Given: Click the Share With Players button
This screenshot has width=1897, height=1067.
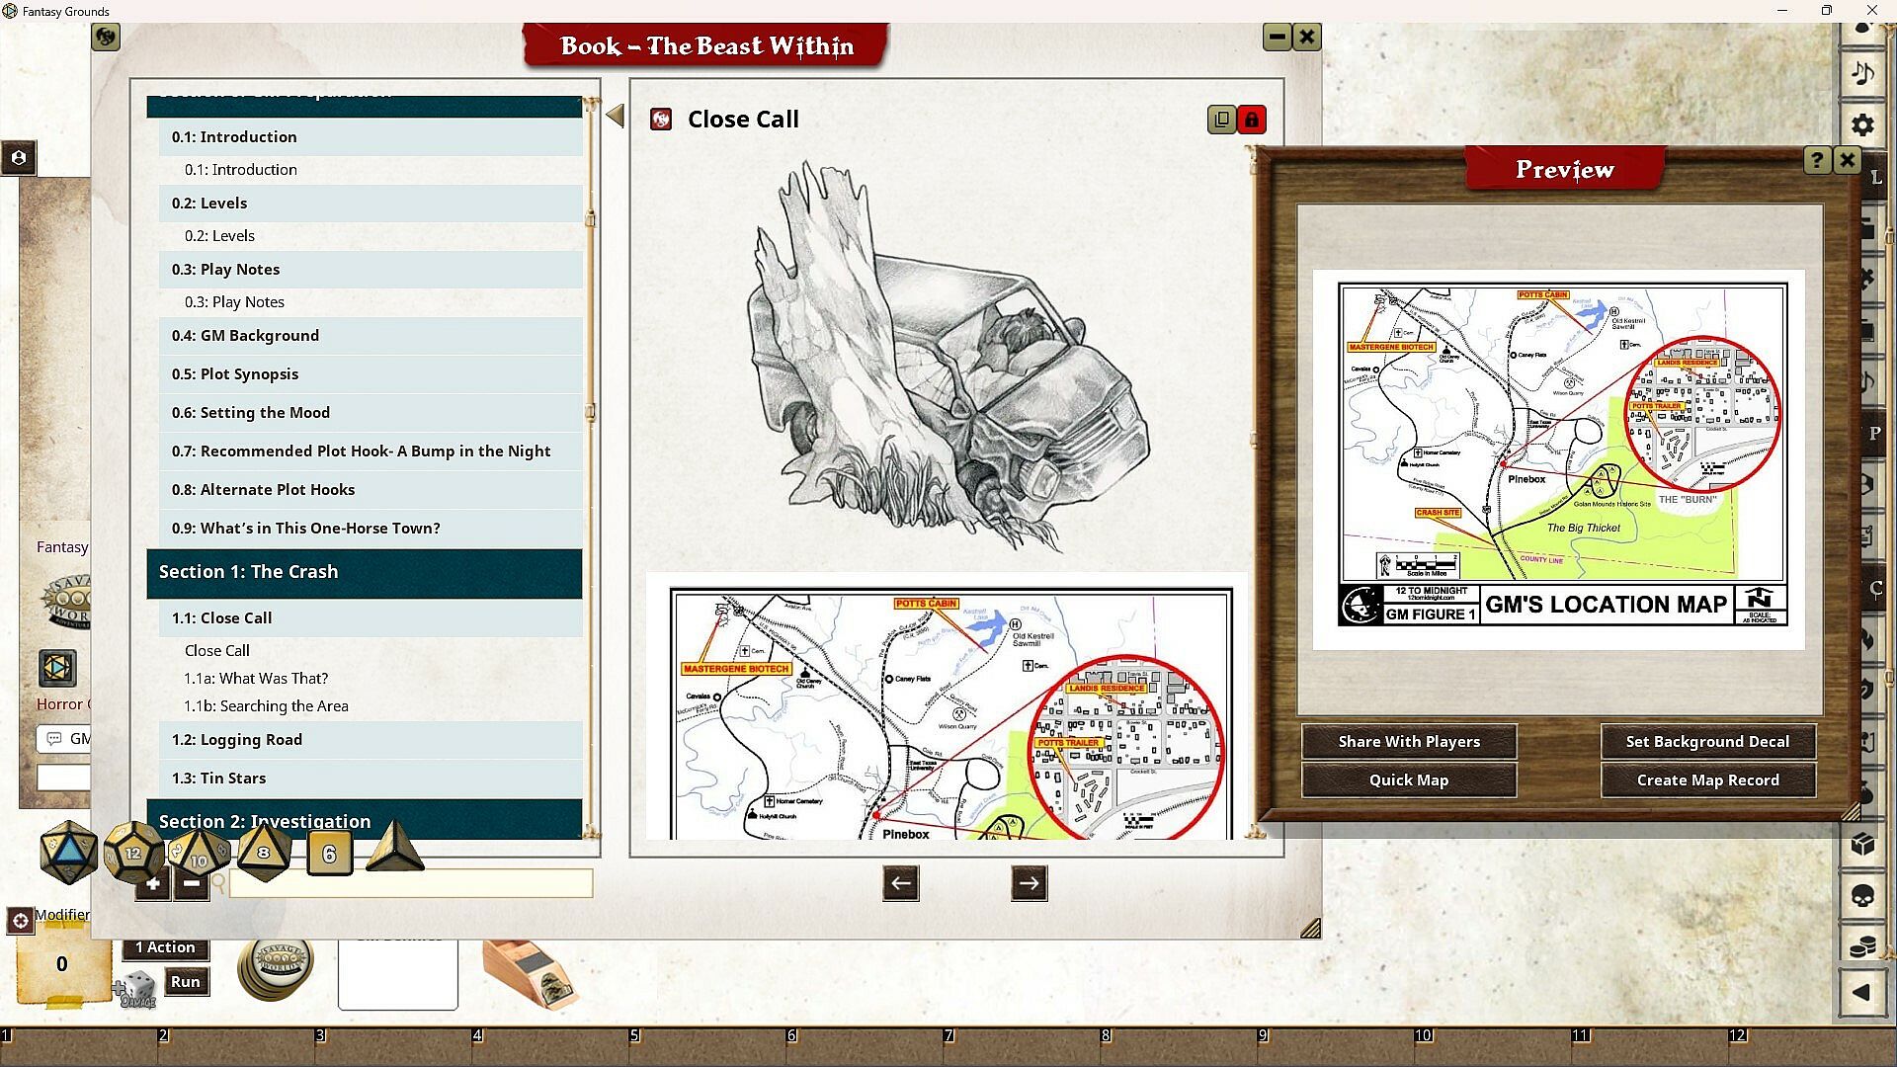Looking at the screenshot, I should [1408, 742].
